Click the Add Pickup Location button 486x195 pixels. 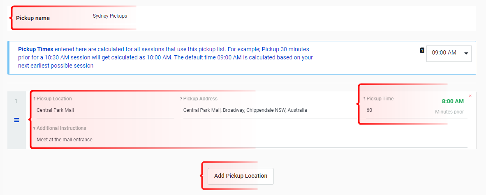(241, 176)
